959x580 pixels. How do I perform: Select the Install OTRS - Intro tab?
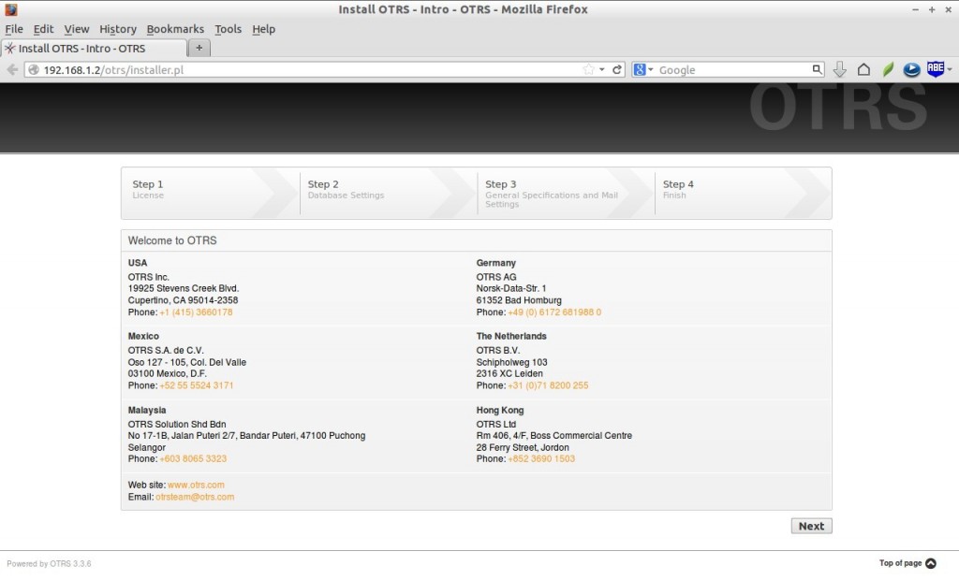click(x=92, y=48)
